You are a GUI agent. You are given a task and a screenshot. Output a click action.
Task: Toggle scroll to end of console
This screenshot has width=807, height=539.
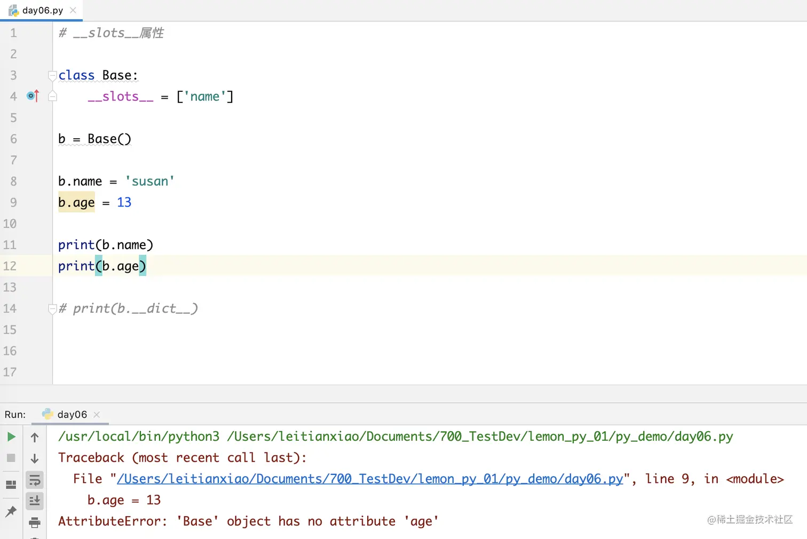35,501
